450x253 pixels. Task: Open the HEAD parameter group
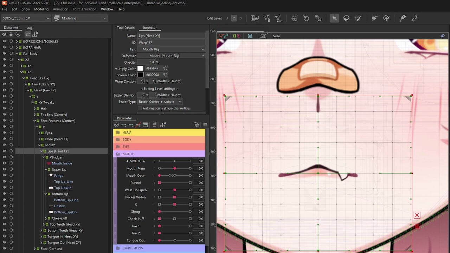[159, 132]
